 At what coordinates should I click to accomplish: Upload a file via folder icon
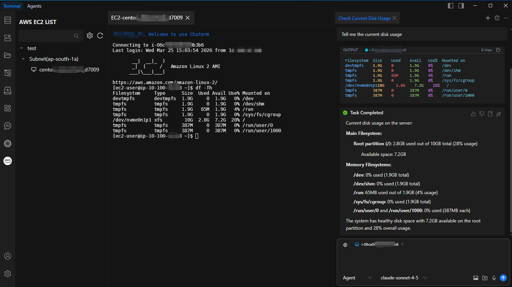pyautogui.click(x=485, y=278)
